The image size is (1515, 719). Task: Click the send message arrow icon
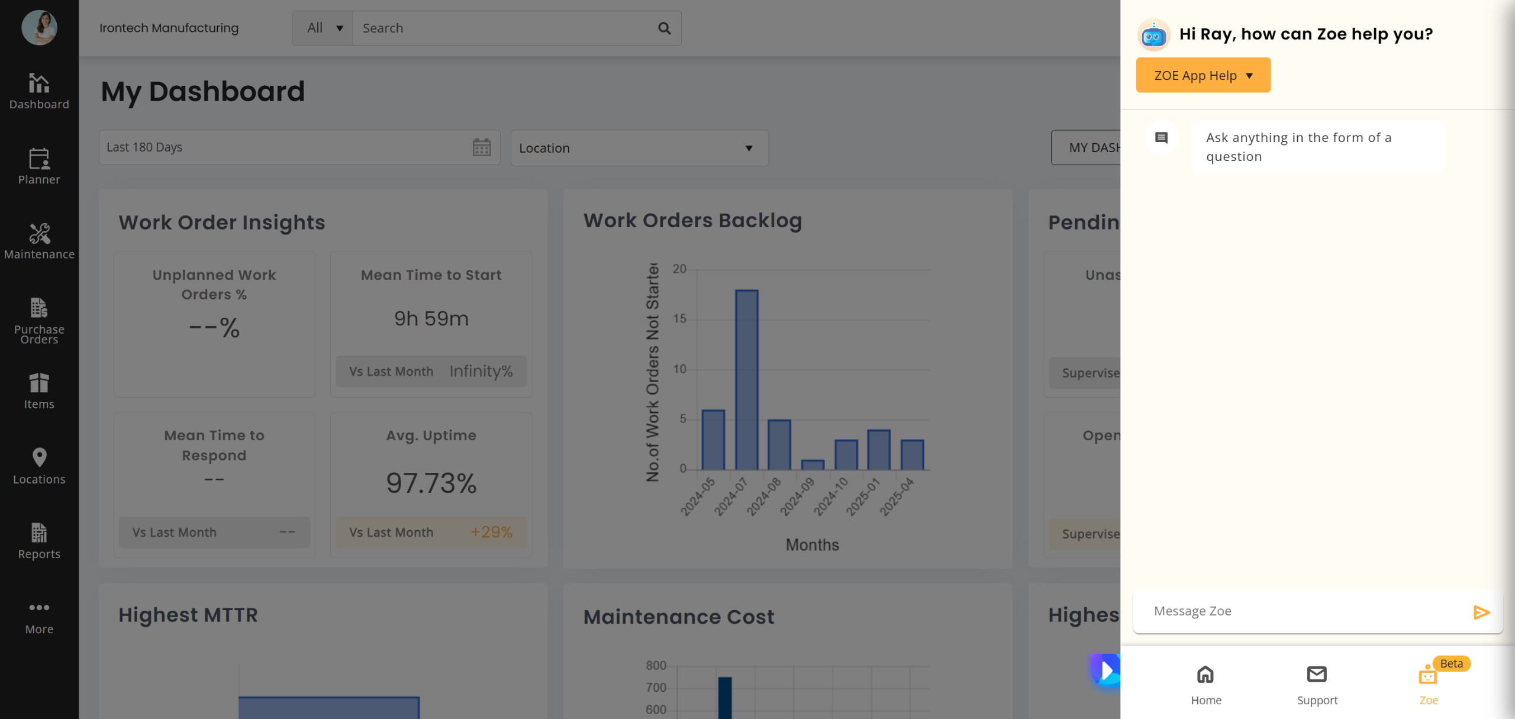(x=1481, y=612)
